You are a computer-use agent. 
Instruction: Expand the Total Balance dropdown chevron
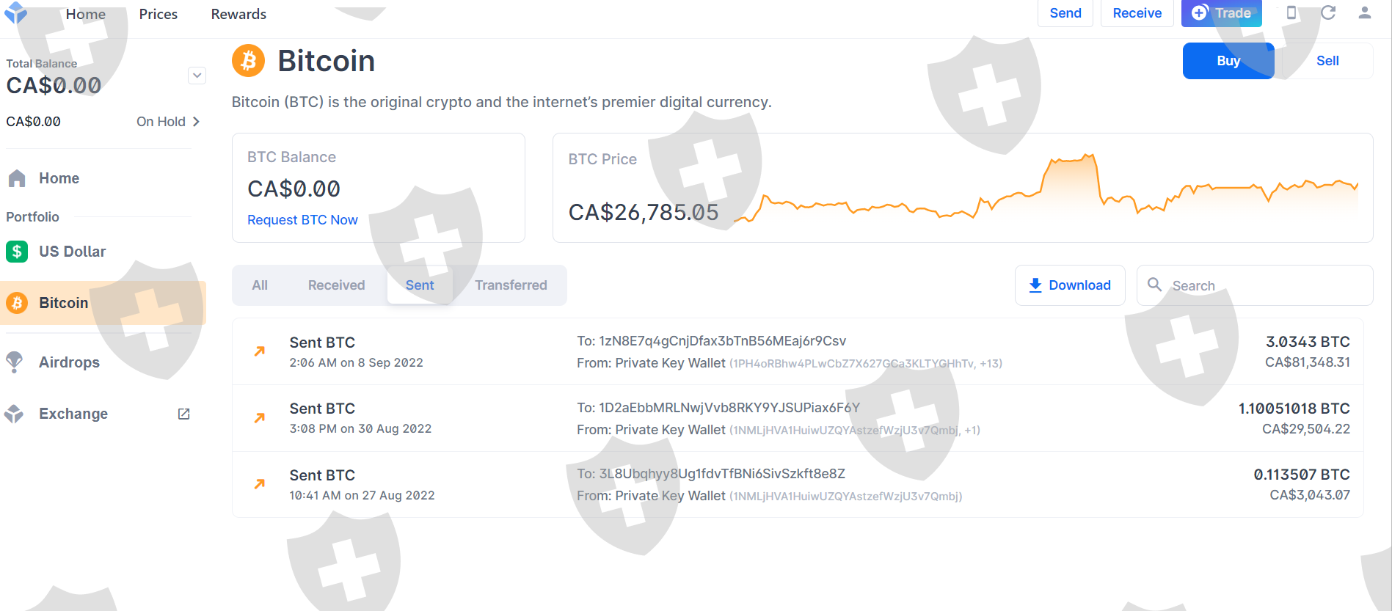tap(197, 76)
